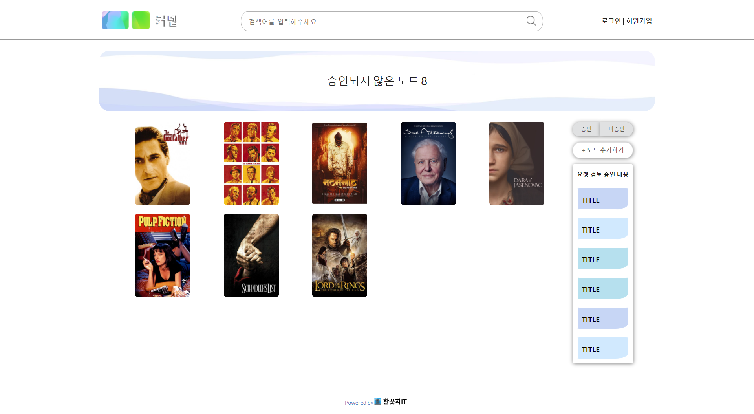Click the 승인되지 않은 노트 8 heading
Viewport: 754px width, 414px height.
(377, 81)
